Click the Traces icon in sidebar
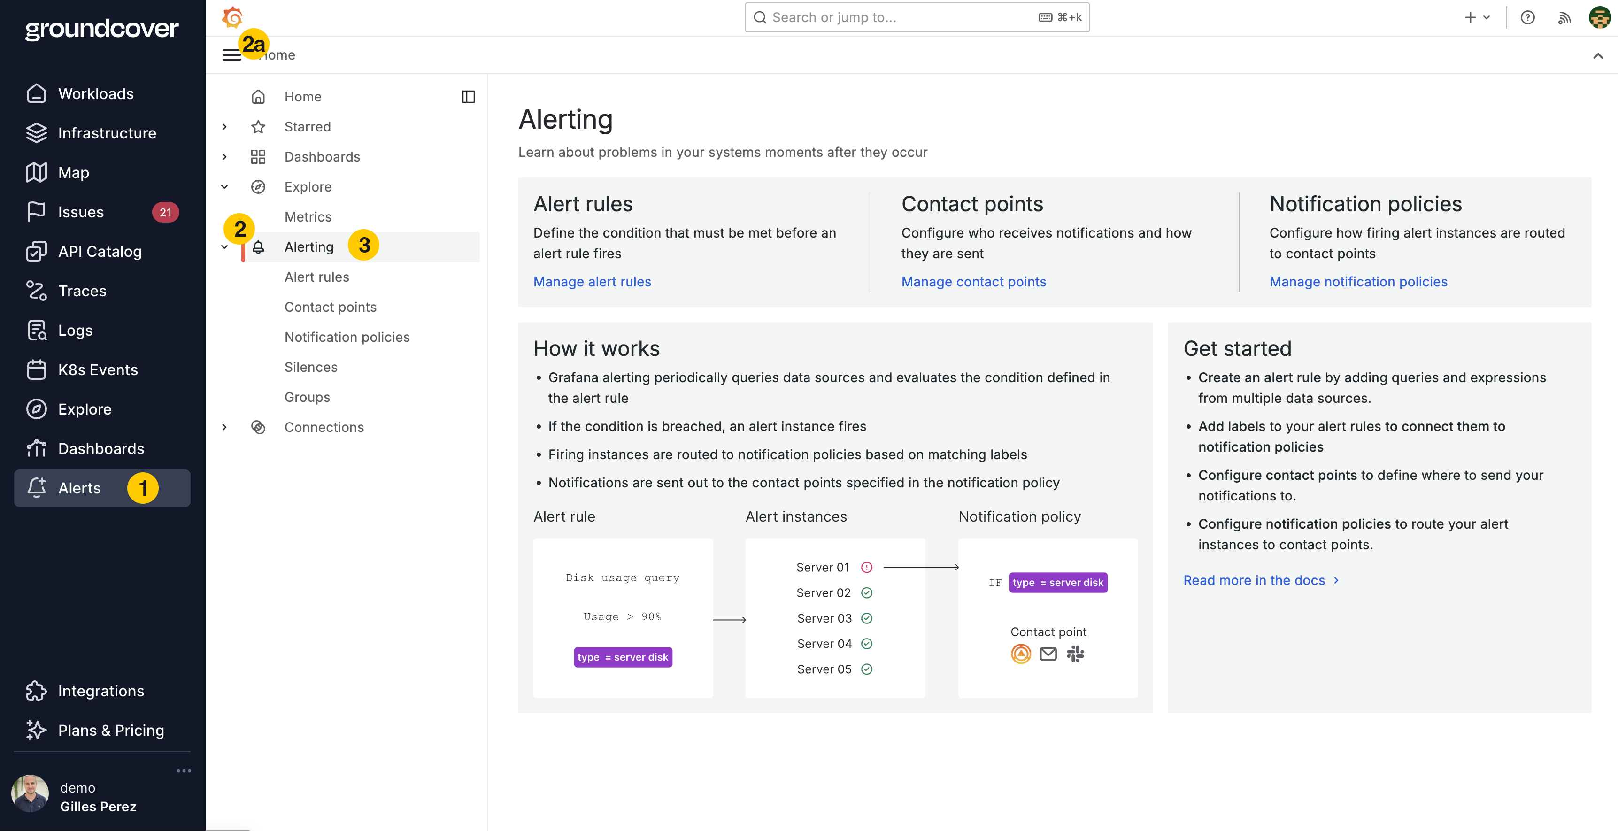Image resolution: width=1618 pixels, height=831 pixels. 37,291
